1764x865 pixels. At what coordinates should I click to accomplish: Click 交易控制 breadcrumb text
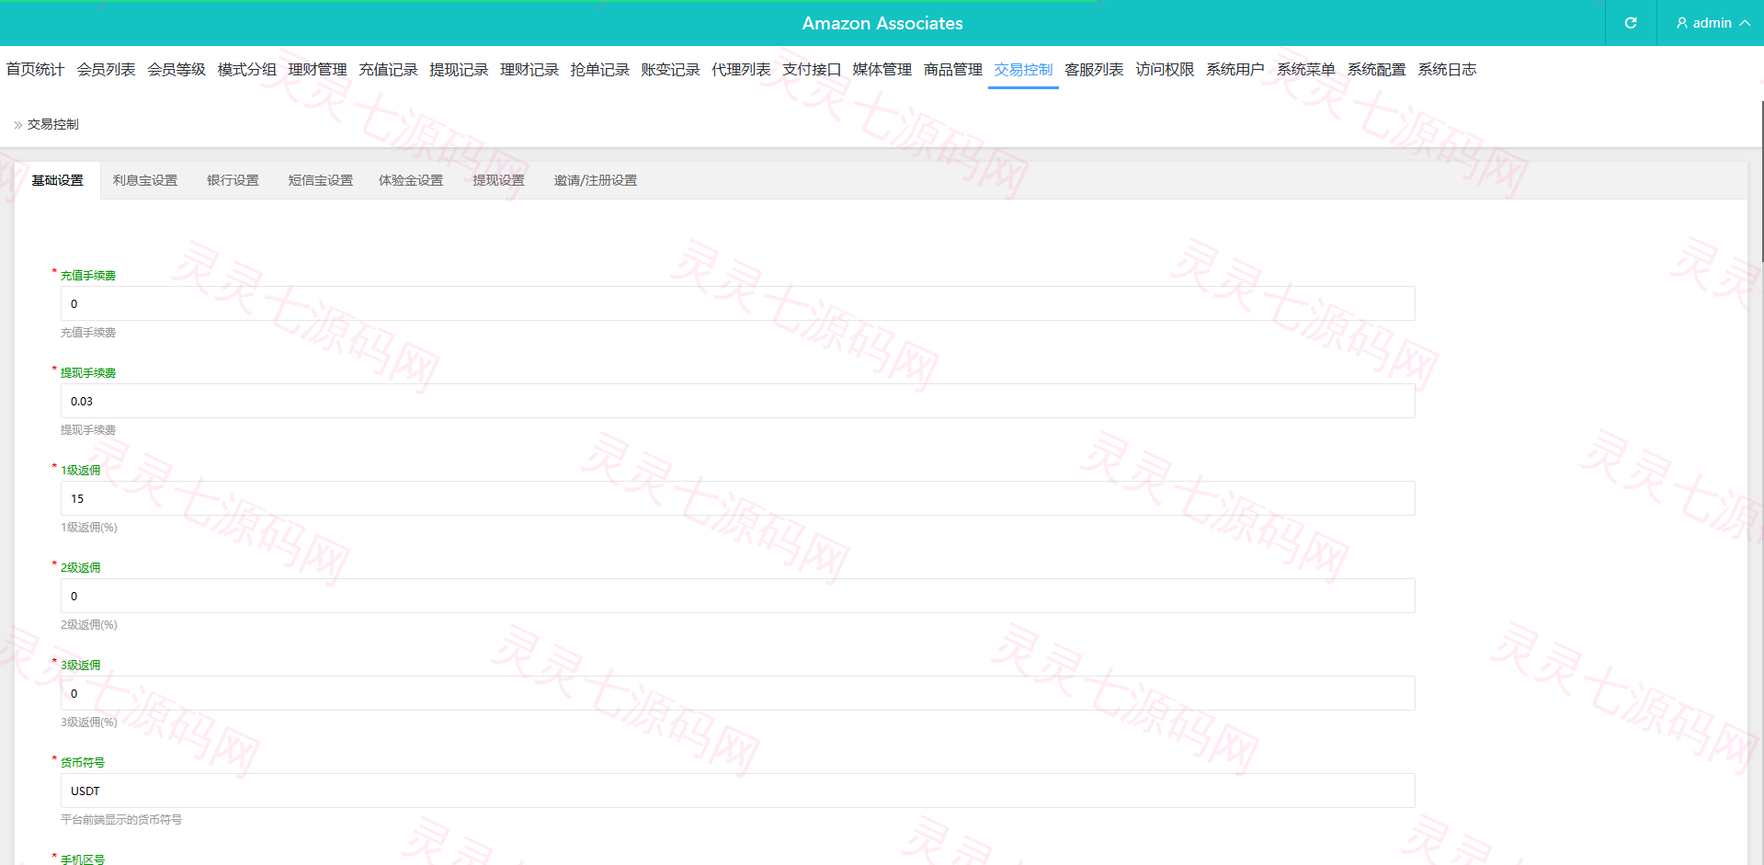coord(53,125)
